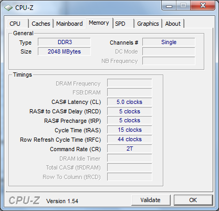Go to the SPD tab
Viewport: 219px width, 211px height.
pos(123,24)
